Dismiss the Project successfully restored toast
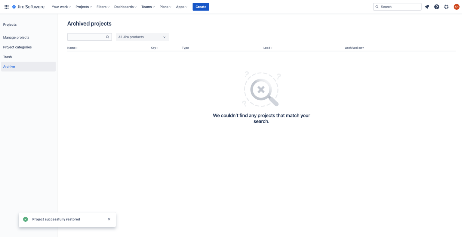 click(x=109, y=219)
